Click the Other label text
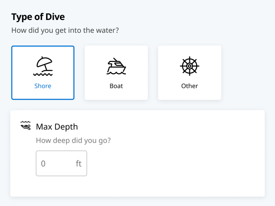The image size is (275, 206). click(189, 86)
